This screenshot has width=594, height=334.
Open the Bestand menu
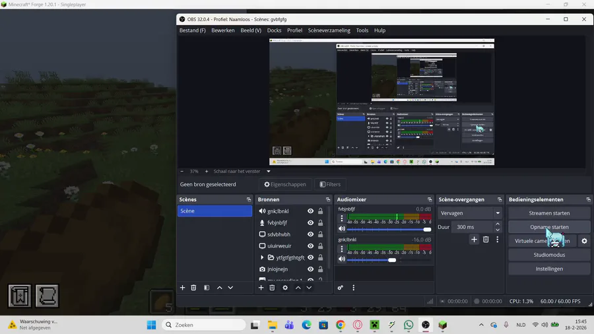click(193, 30)
